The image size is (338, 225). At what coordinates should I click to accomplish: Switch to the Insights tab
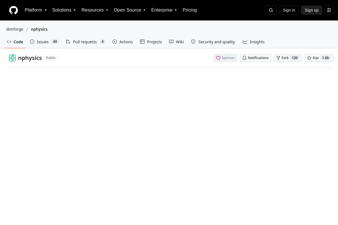[x=254, y=42]
